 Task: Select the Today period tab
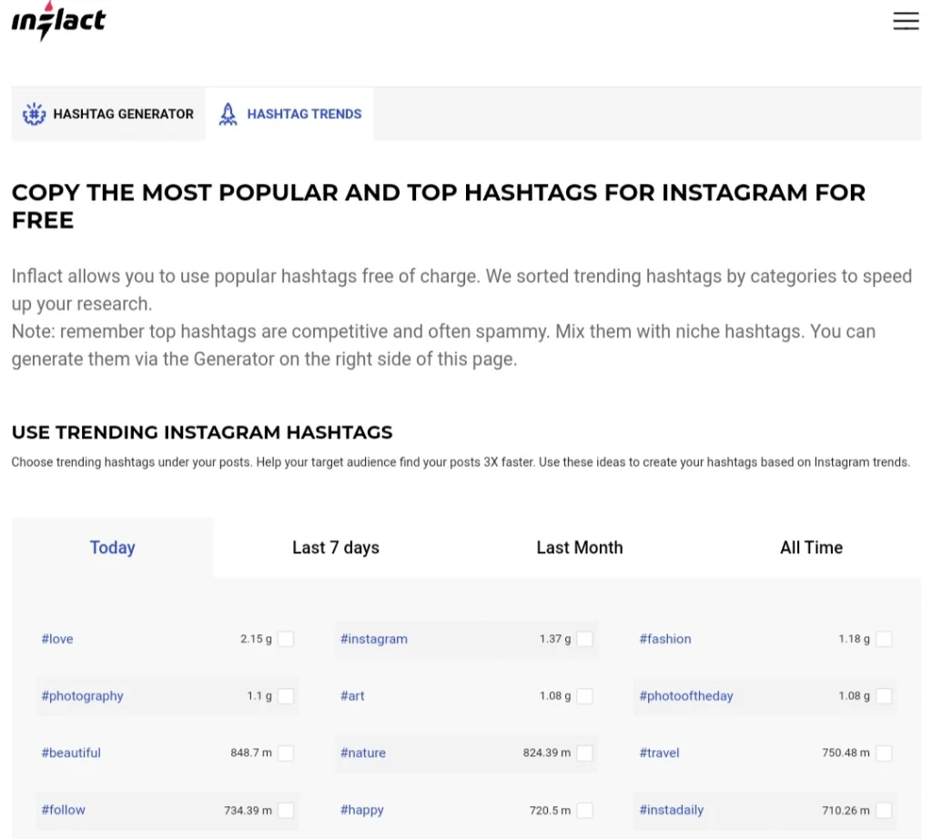pos(112,547)
